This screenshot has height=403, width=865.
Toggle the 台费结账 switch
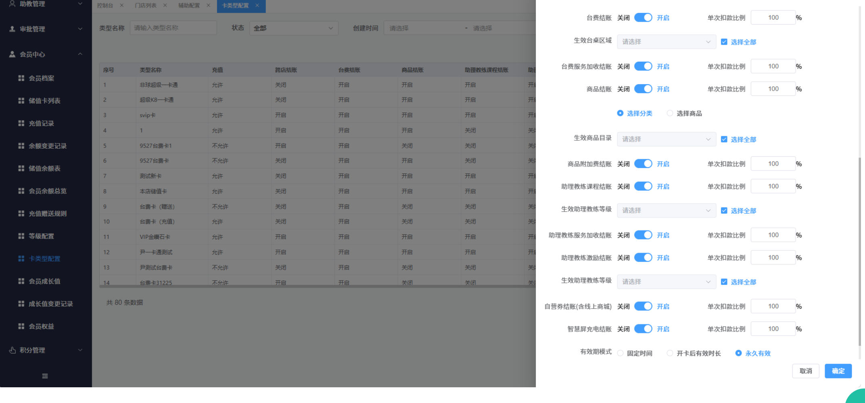pyautogui.click(x=643, y=18)
